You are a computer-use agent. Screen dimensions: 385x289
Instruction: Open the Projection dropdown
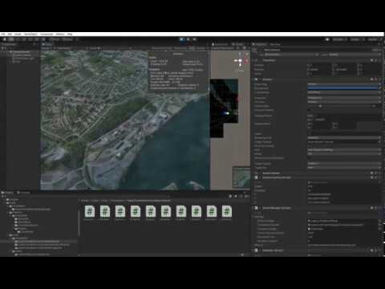coord(344,98)
